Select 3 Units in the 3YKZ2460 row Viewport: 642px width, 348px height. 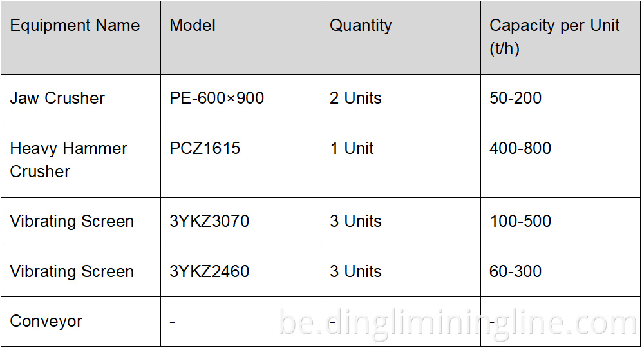(x=355, y=271)
